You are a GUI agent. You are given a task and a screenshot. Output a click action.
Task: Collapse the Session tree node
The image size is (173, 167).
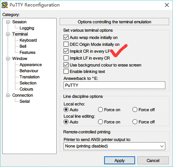(x=8, y=22)
